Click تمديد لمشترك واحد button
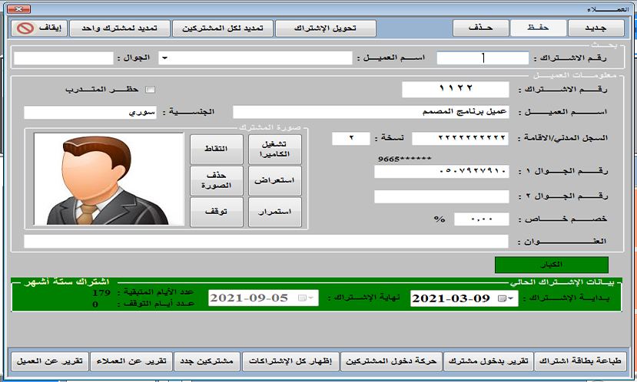The width and height of the screenshot is (637, 382). [119, 28]
